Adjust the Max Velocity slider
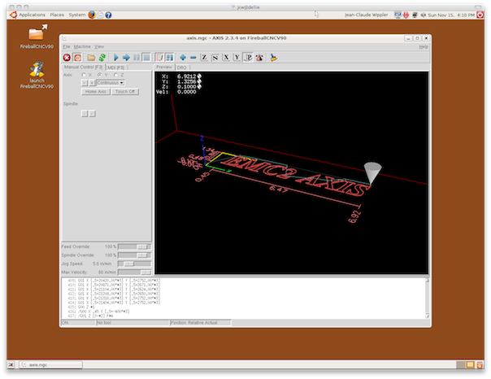491x379 pixels. click(134, 272)
